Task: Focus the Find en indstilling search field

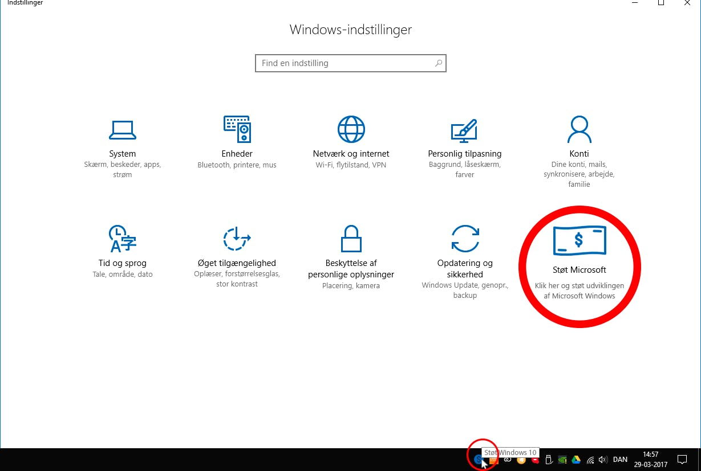Action: (x=350, y=63)
